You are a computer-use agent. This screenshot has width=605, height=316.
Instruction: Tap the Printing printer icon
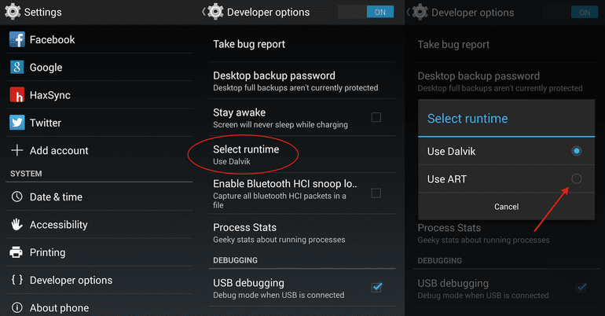click(16, 252)
